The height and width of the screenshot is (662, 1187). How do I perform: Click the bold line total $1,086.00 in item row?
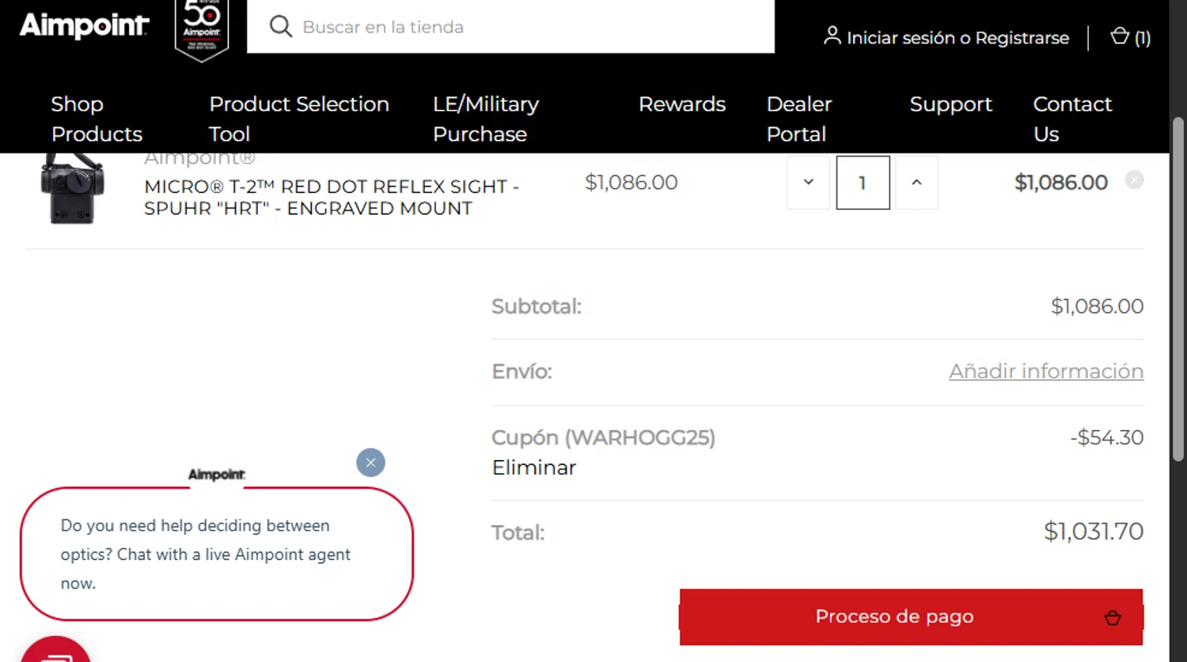1060,182
